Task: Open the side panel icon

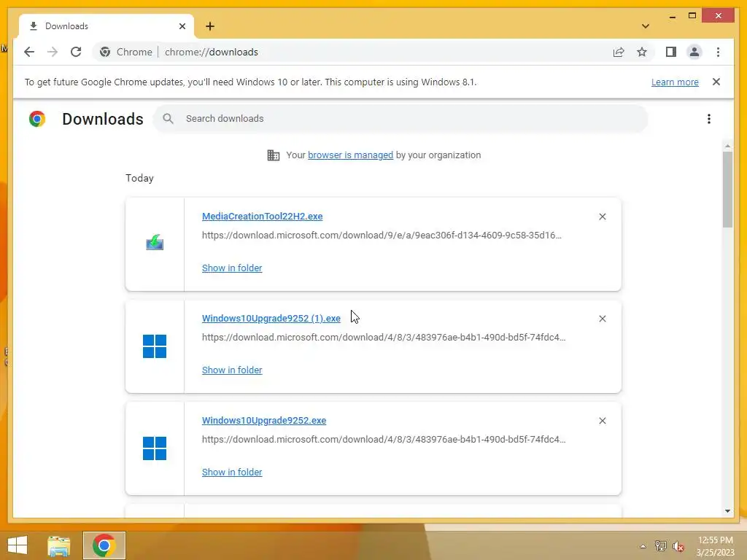Action: [671, 52]
